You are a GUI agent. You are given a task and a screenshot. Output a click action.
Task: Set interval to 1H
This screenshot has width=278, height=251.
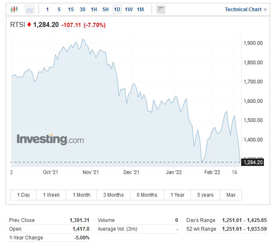point(94,9)
